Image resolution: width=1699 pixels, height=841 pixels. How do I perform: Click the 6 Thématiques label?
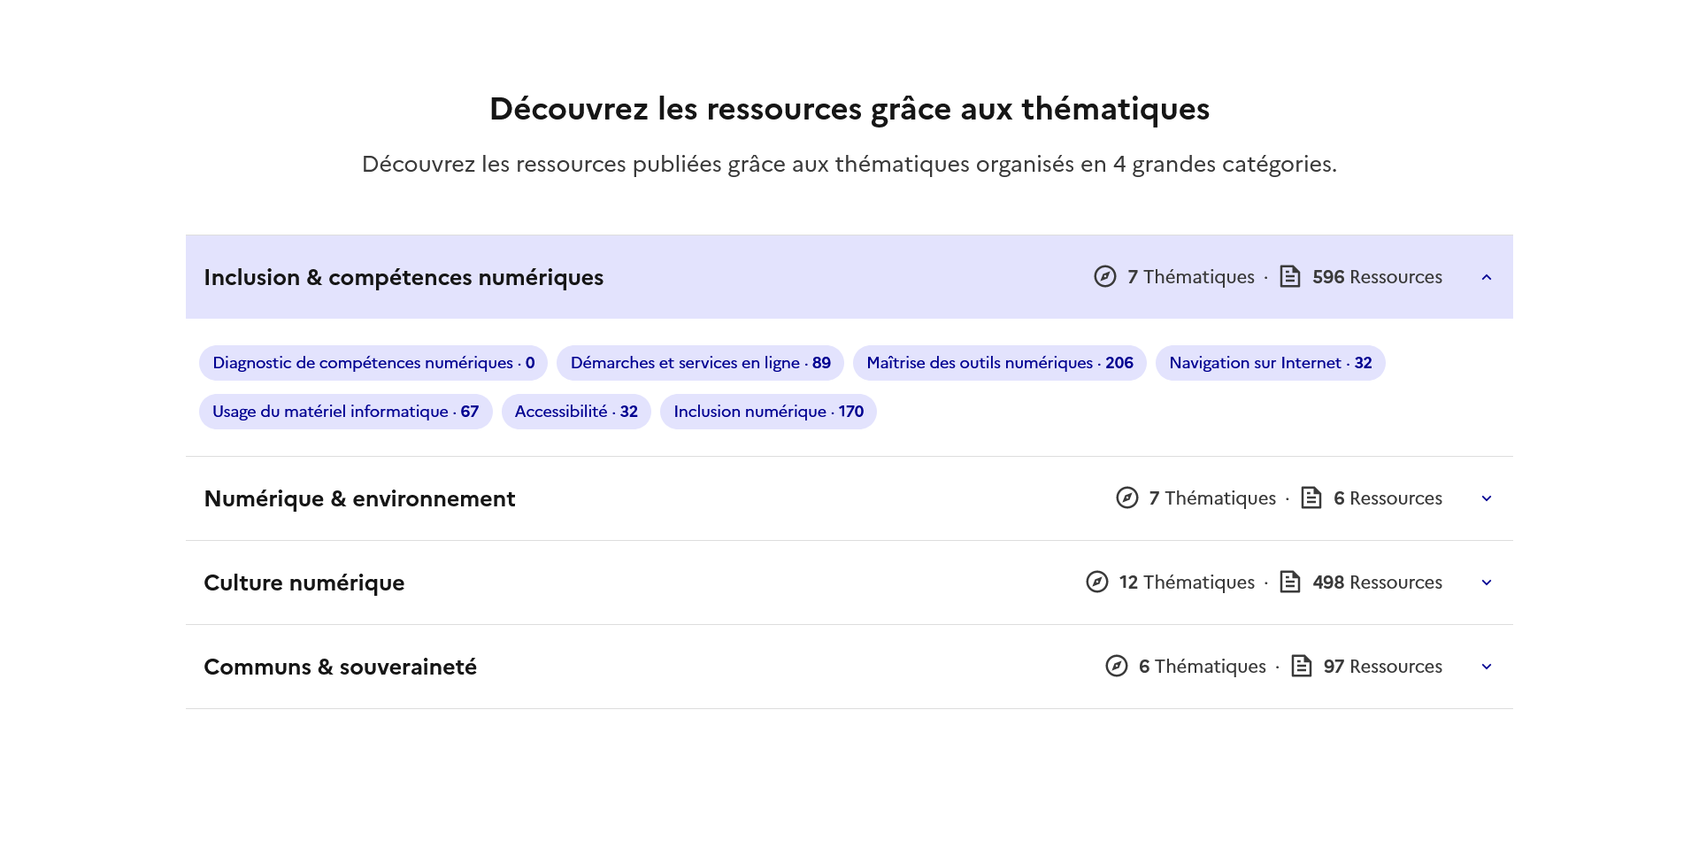point(1202,667)
